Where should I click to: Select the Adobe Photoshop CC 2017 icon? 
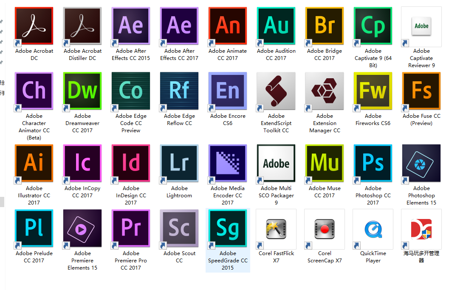[373, 163]
